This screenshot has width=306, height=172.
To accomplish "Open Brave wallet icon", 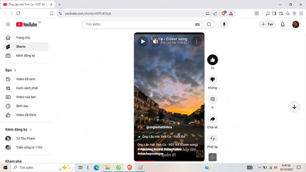I will [281, 13].
